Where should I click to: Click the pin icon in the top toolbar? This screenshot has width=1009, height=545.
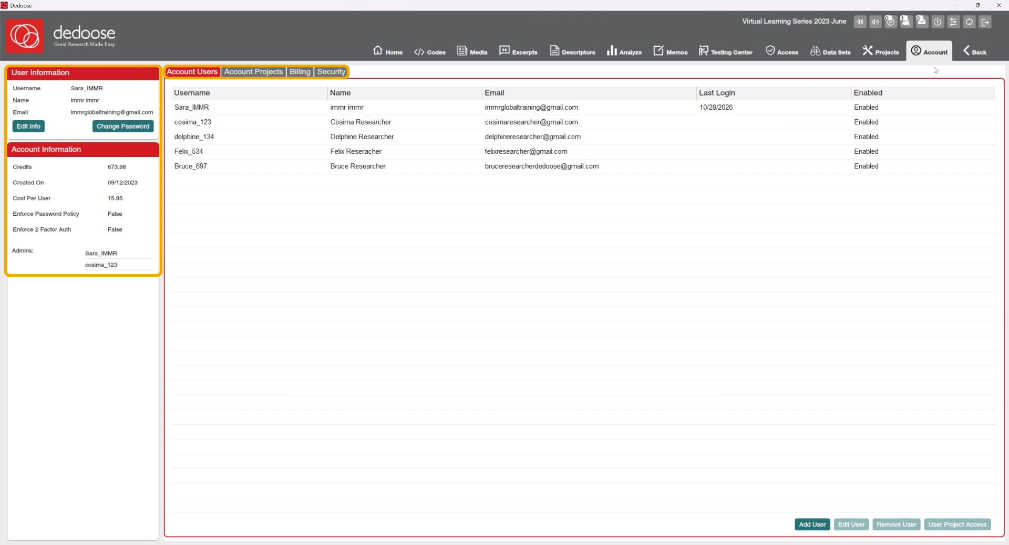pos(860,22)
